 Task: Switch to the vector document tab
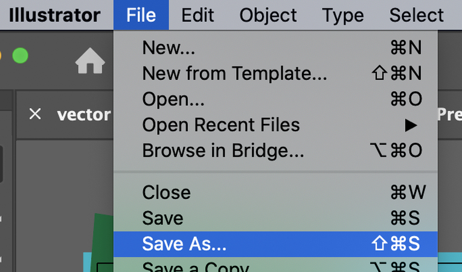[84, 114]
